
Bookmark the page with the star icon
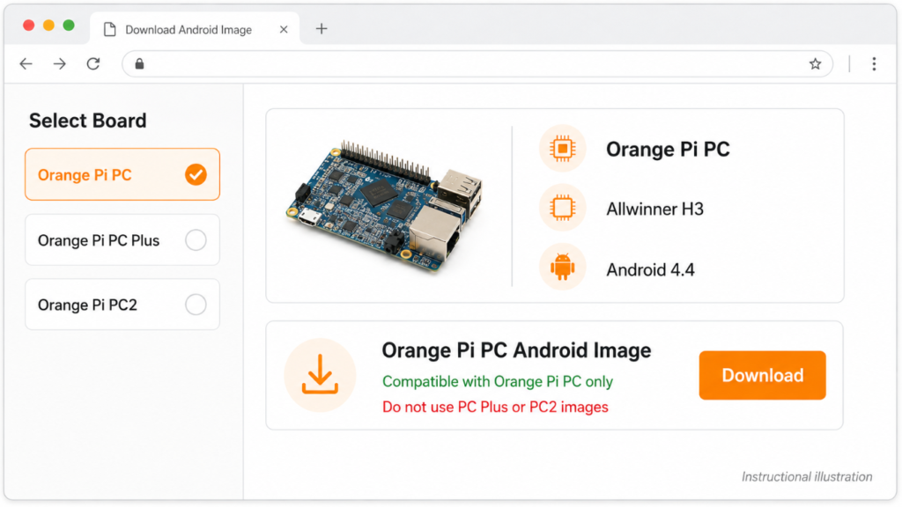[x=815, y=63]
